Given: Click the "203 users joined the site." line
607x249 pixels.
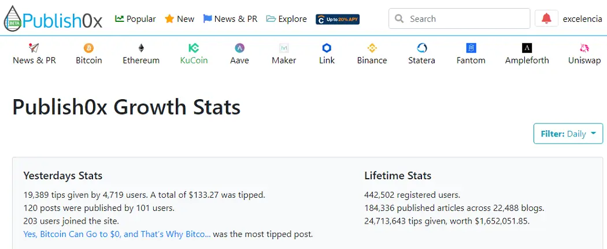Looking at the screenshot, I should click(x=71, y=221).
